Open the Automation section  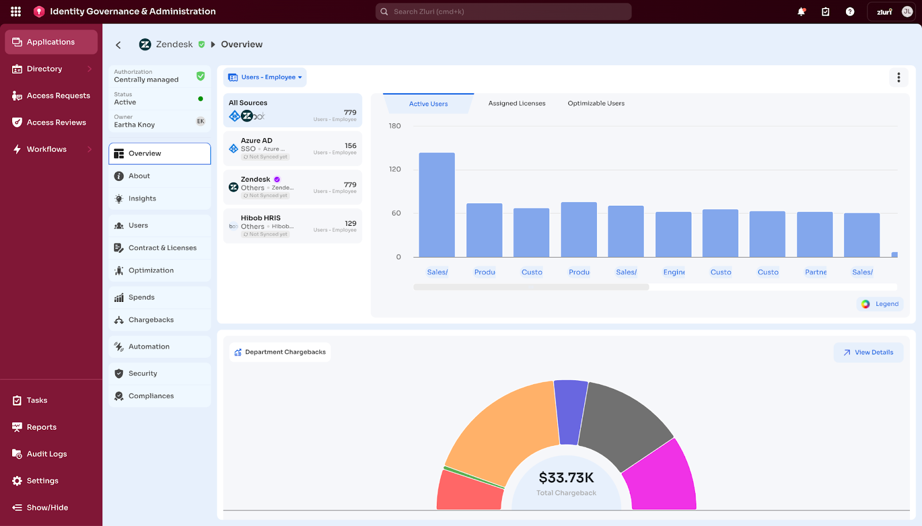[x=160, y=347]
